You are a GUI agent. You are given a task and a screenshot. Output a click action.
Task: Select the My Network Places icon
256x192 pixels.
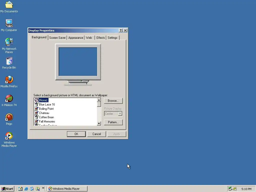9,45
